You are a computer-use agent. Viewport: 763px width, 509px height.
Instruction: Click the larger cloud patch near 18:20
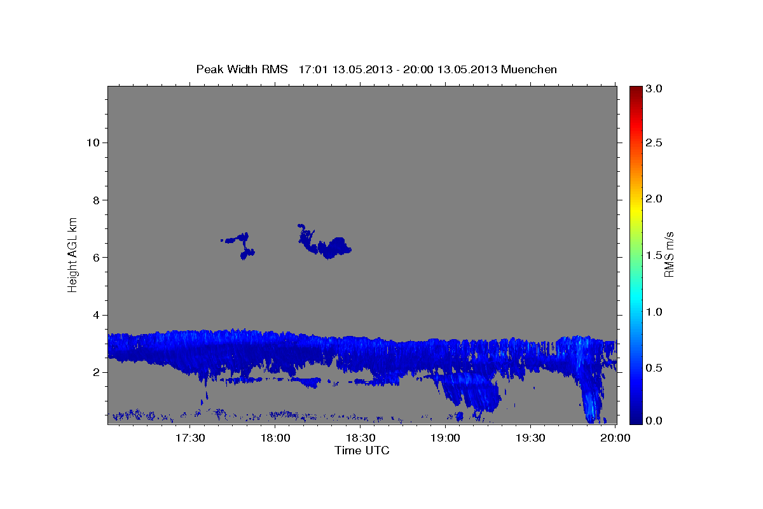pos(326,242)
